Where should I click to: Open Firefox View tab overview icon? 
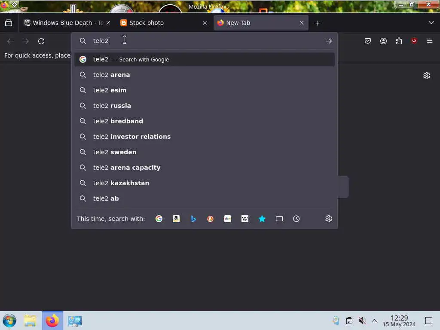coord(9,23)
